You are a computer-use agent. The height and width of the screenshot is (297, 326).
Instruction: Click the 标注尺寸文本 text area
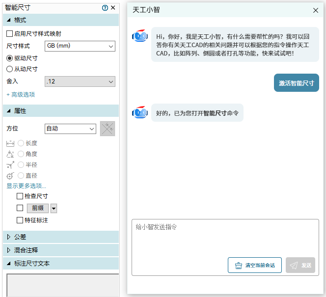coord(63,285)
